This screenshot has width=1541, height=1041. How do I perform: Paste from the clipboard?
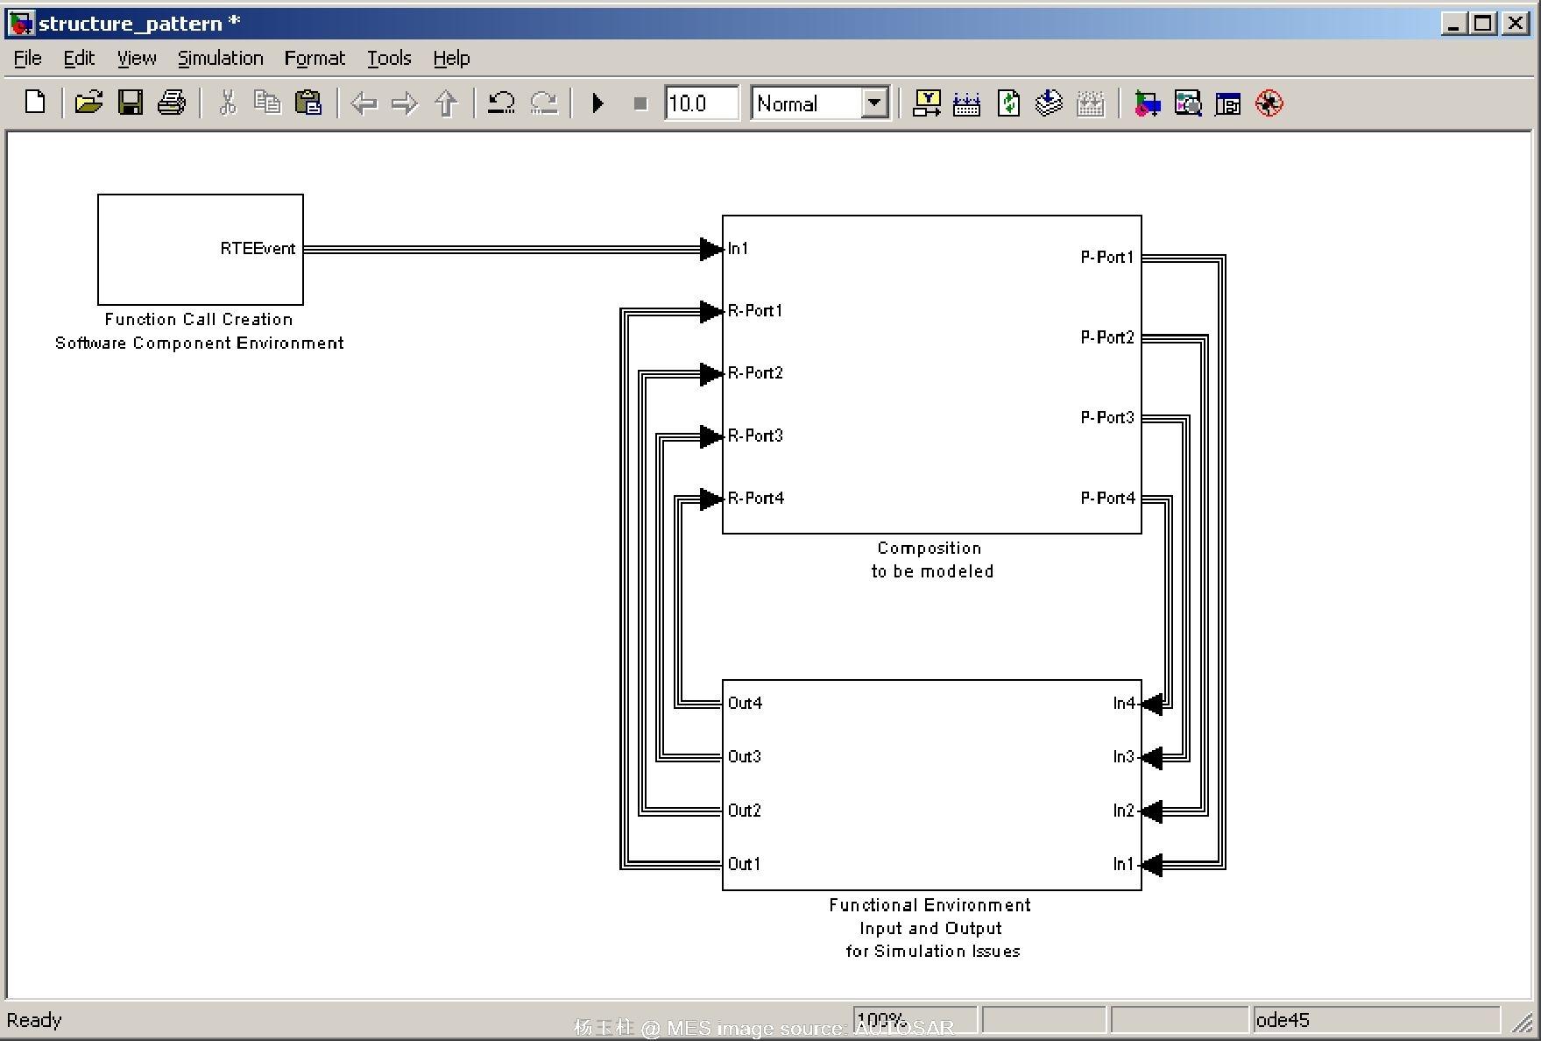(308, 103)
